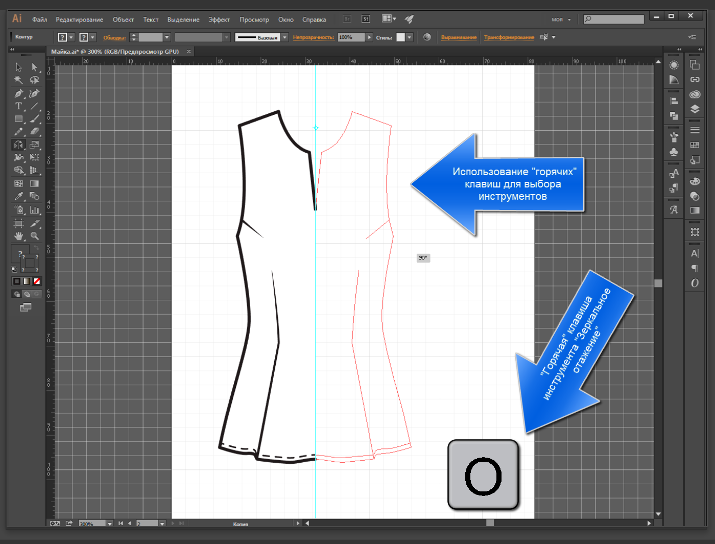Choose the Paintbrush tool
Image resolution: width=715 pixels, height=544 pixels.
tap(34, 119)
